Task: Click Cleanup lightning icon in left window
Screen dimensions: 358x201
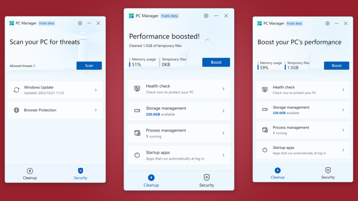Action: tap(30, 171)
